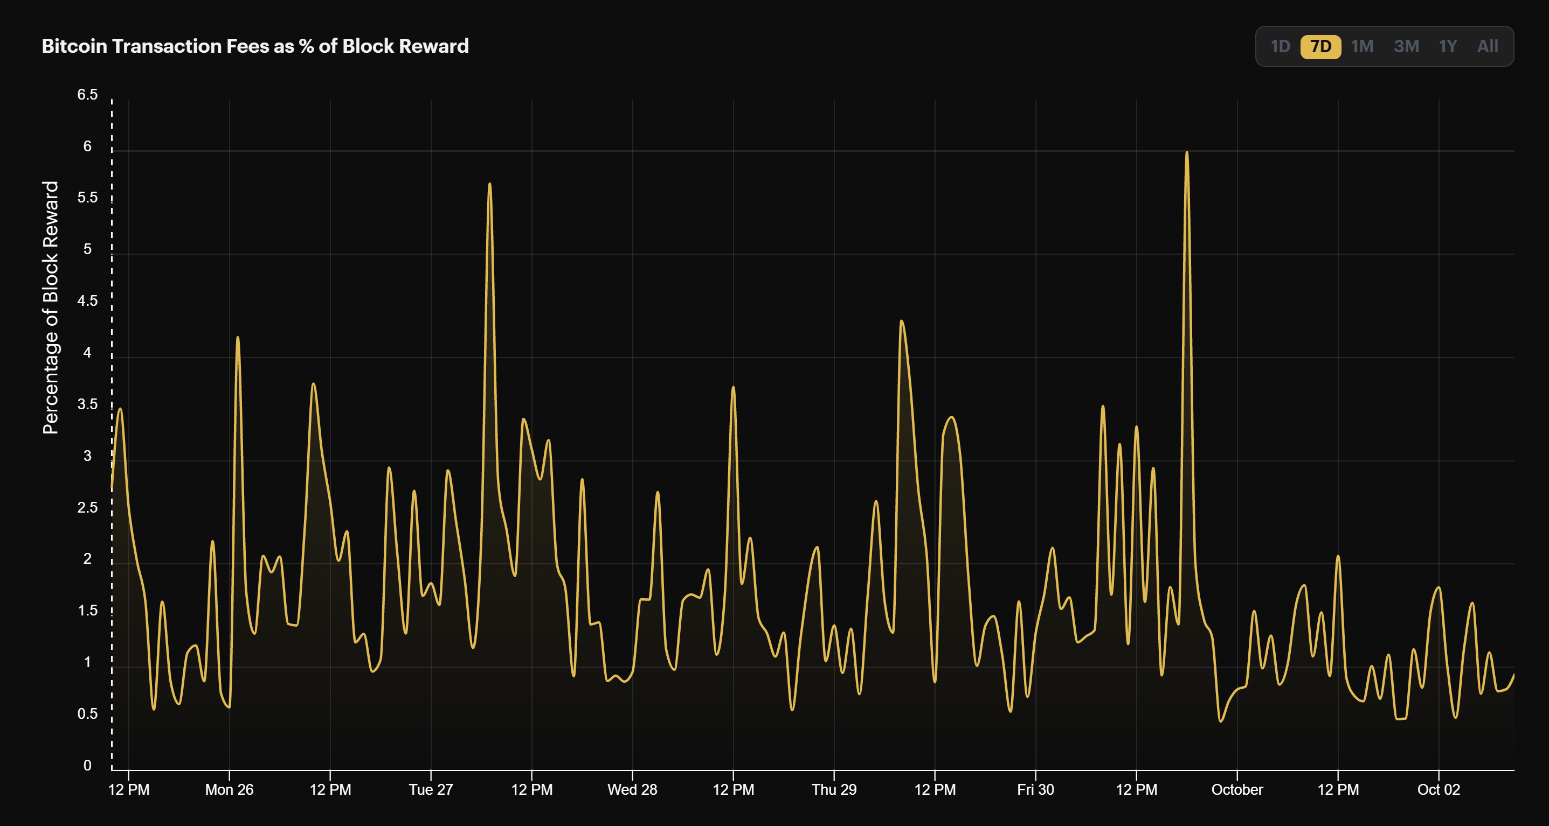1549x826 pixels.
Task: Open the 1Y view
Action: [1448, 46]
